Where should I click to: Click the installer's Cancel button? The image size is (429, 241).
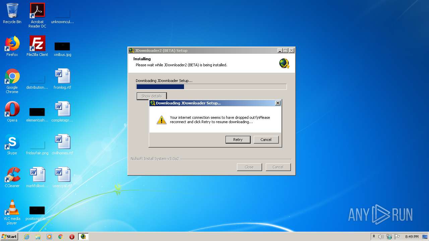tap(278, 167)
